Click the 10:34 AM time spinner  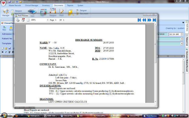click(x=182, y=34)
